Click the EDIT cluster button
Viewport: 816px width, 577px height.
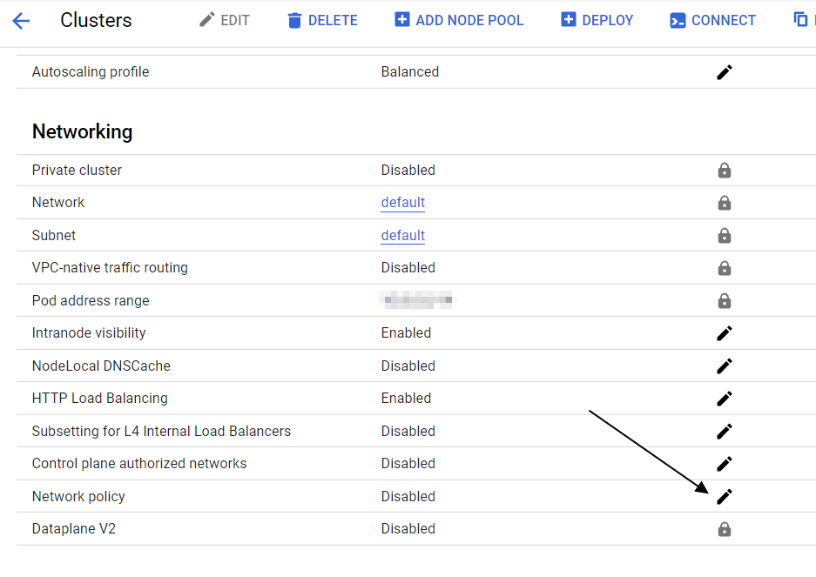(x=225, y=20)
